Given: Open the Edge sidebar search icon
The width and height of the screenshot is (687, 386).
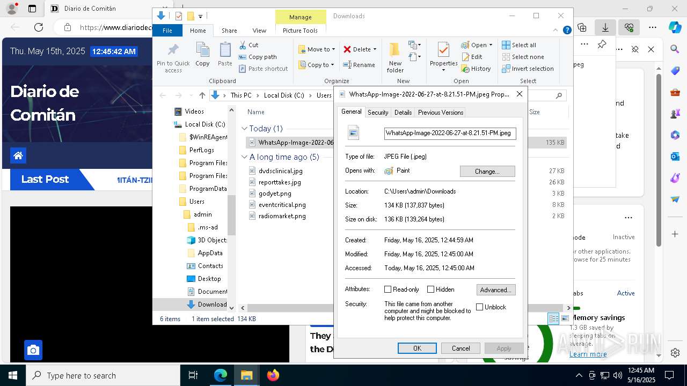Looking at the screenshot, I should pos(675,49).
